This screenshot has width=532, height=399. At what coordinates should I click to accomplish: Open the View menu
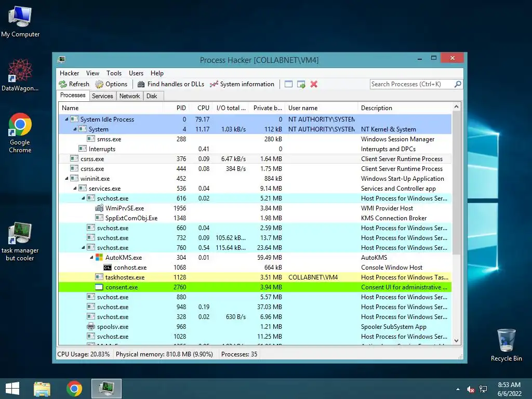(92, 73)
